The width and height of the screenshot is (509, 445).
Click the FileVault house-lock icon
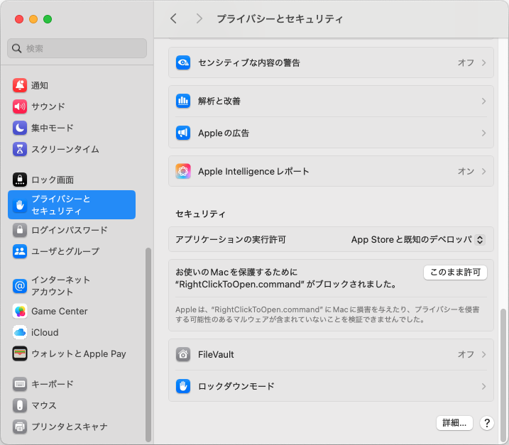(x=183, y=354)
